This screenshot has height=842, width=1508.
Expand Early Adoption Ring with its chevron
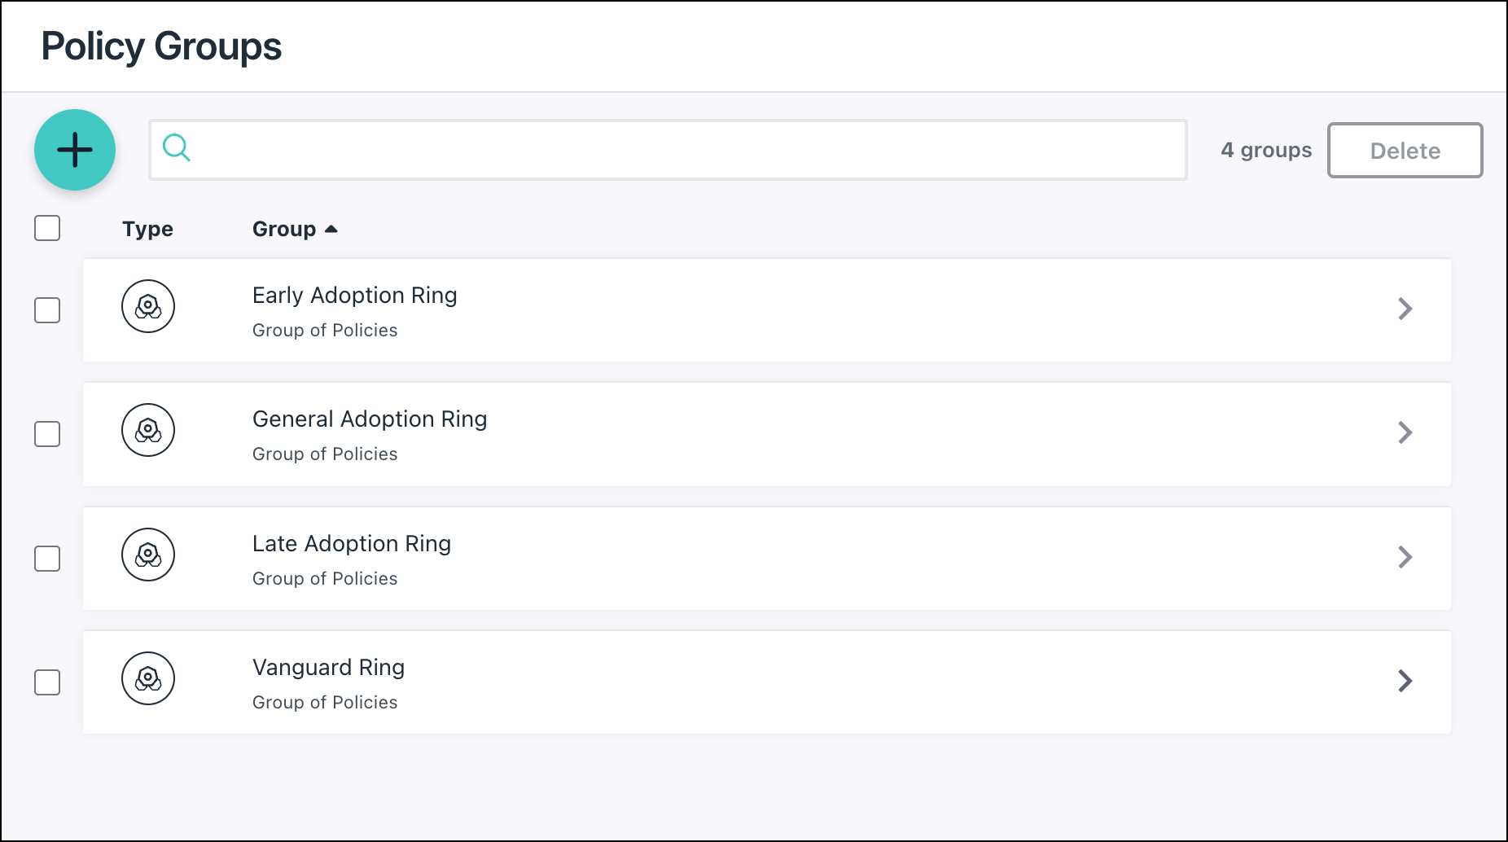(1405, 309)
